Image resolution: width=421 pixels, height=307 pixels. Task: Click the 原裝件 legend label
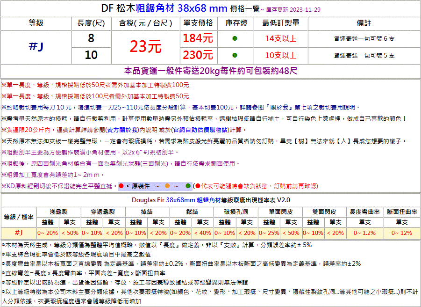coord(141,186)
